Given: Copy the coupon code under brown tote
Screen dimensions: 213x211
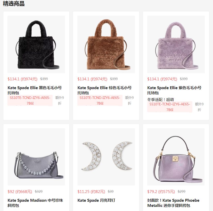Looking at the screenshot, I should 100,100.
